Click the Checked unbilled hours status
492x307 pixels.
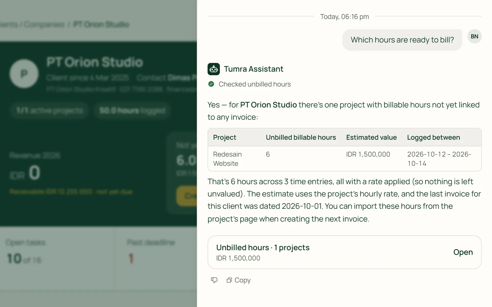click(254, 84)
